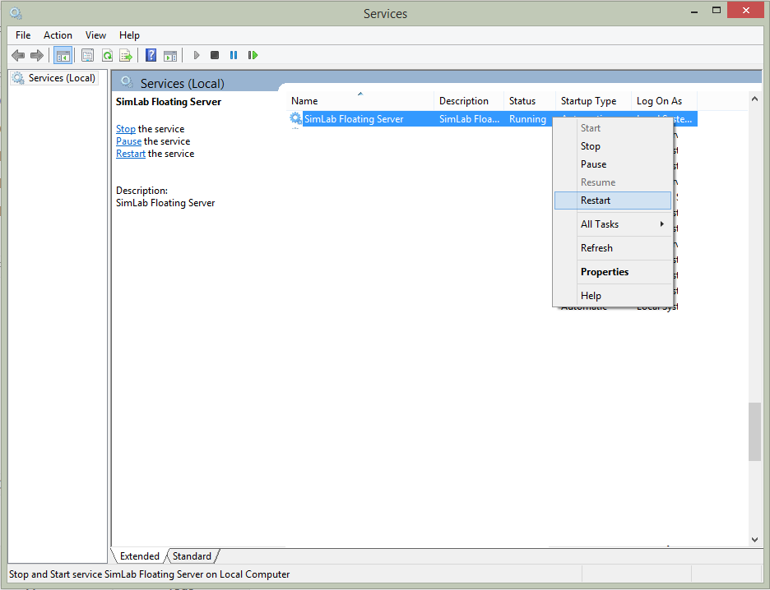Open the Action menu

click(58, 35)
